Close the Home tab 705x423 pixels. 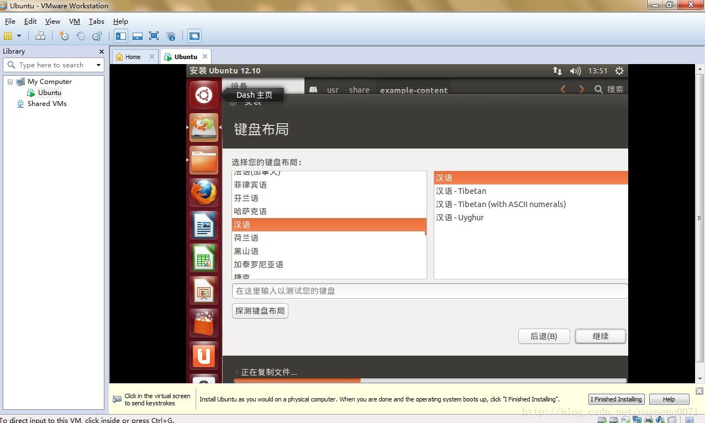pyautogui.click(x=152, y=56)
